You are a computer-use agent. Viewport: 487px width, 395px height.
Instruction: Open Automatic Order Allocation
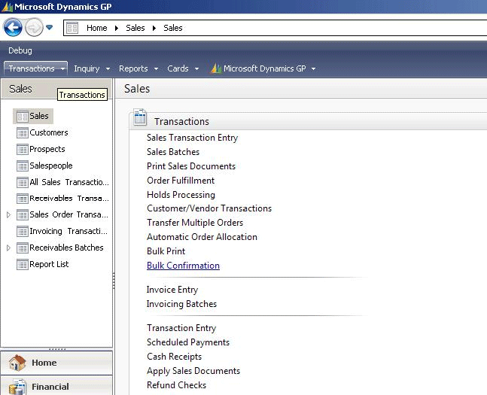[x=202, y=237]
